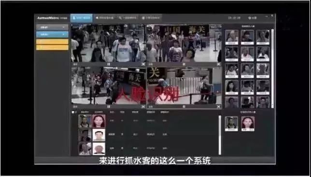Select the active blue tab with person icon
Screen dimensions: 311x177
point(82,18)
